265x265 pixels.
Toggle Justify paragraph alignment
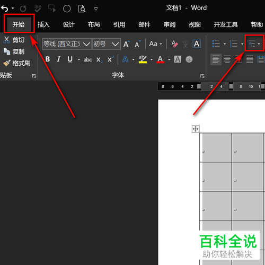coord(250,59)
